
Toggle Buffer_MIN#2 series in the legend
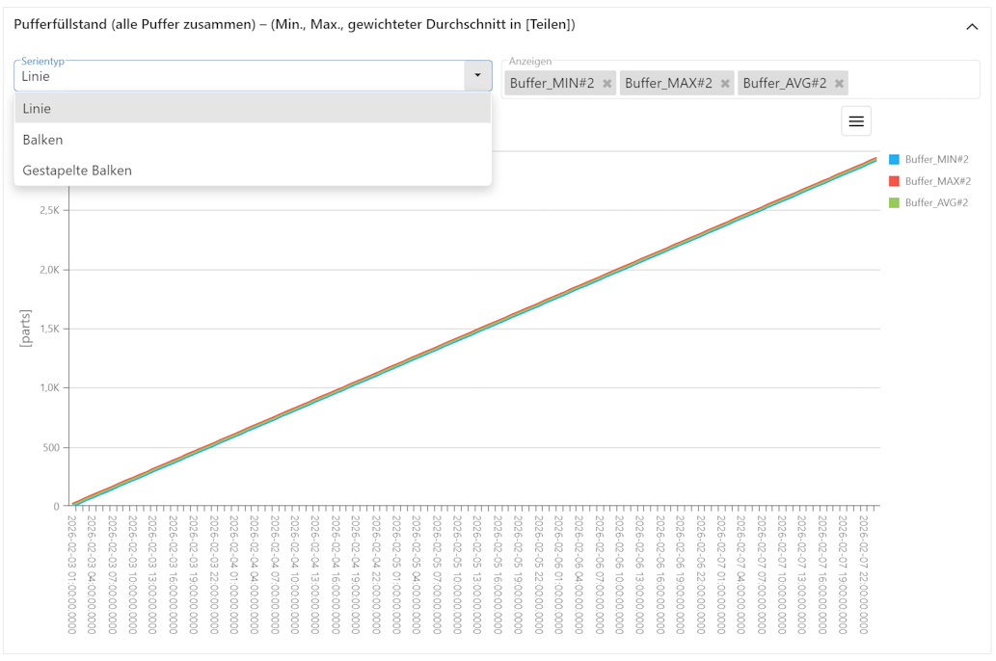pyautogui.click(x=936, y=159)
